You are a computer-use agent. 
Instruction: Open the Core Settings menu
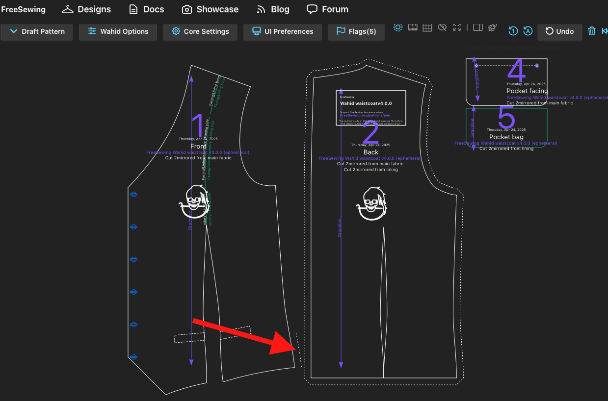(200, 31)
